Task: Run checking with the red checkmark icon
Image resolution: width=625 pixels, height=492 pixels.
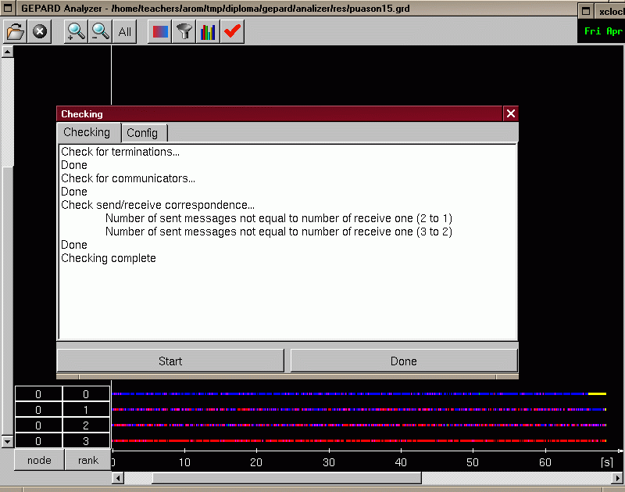Action: point(232,32)
